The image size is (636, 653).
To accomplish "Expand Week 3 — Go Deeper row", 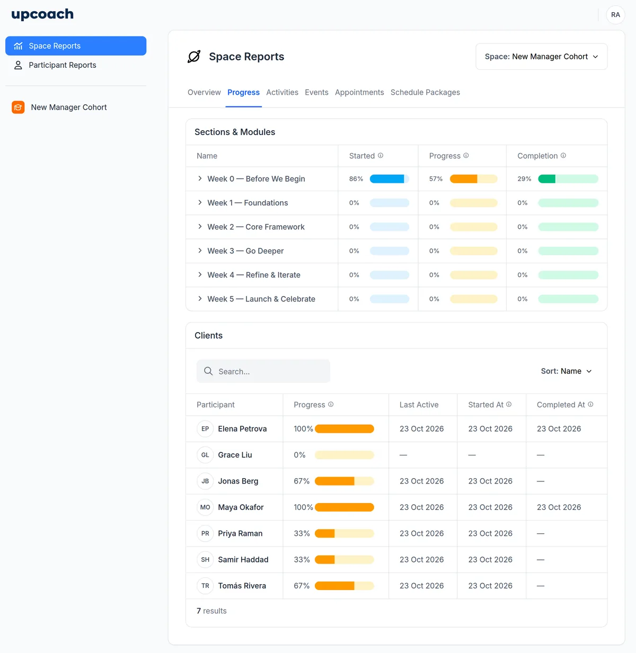I will [x=200, y=251].
